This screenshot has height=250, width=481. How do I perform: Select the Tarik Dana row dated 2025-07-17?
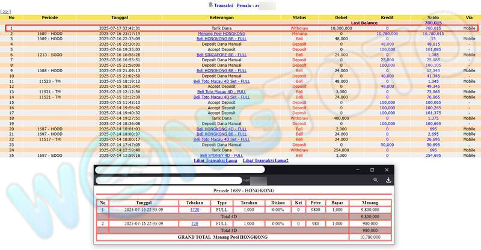coord(222,28)
